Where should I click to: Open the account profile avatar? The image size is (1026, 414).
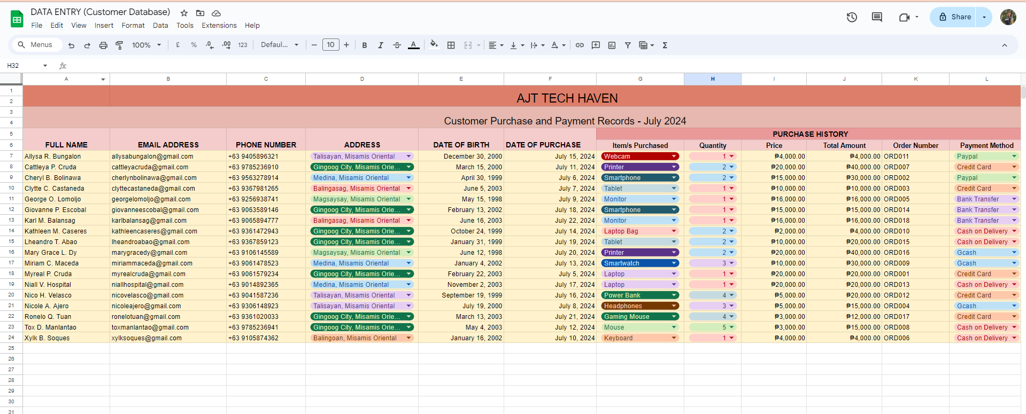1008,17
